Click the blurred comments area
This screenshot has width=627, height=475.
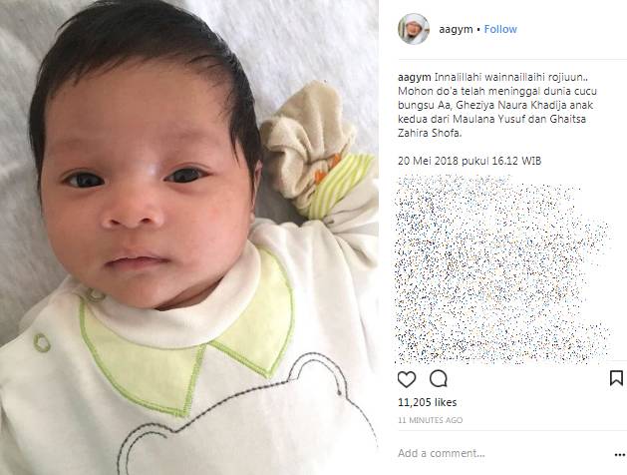[503, 268]
